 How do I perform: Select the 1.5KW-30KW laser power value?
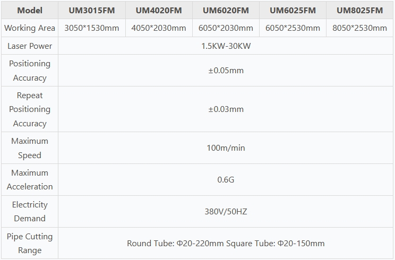tap(226, 46)
